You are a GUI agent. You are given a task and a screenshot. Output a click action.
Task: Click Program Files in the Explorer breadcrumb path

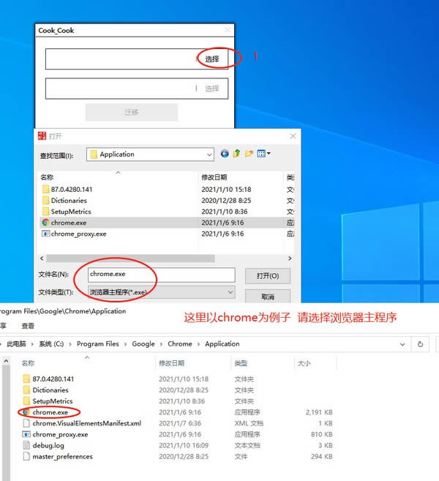pos(97,343)
